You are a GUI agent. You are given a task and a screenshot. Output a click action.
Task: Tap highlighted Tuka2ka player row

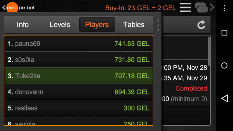click(x=79, y=76)
